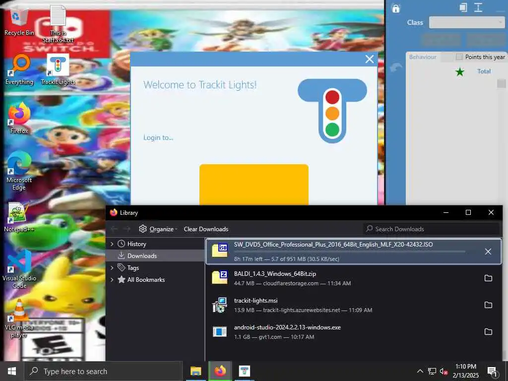Click the panel layout icon in Trackit header
508x381 pixels.
coord(463,7)
